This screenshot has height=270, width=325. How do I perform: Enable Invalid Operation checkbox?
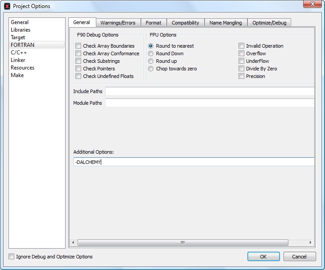(241, 46)
